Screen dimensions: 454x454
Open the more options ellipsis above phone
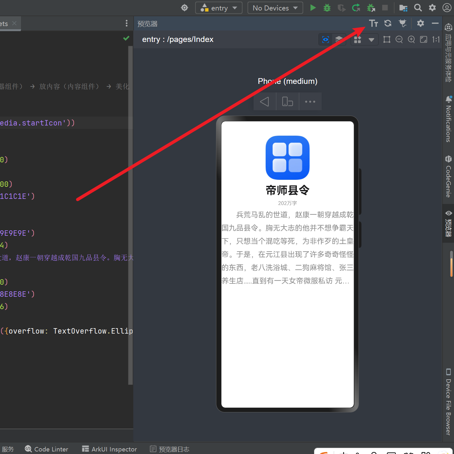tap(310, 102)
